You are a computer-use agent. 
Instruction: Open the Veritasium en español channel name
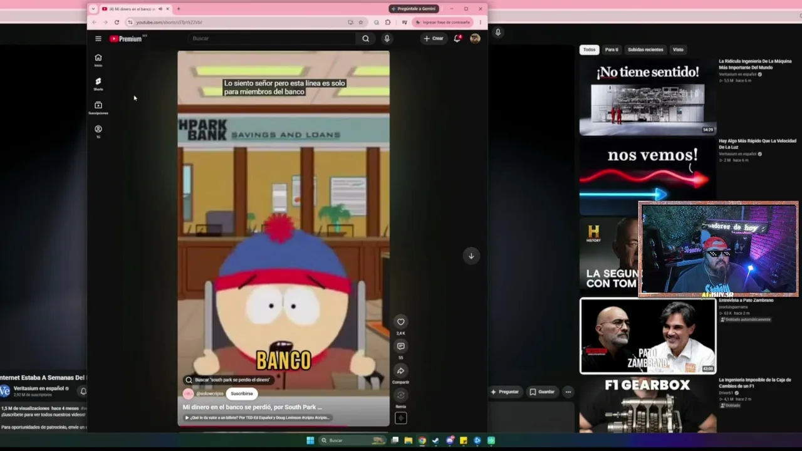coord(39,388)
